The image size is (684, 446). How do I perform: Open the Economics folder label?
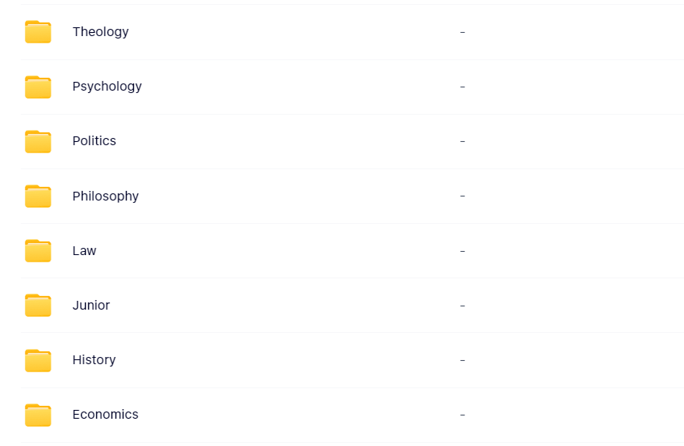coord(105,414)
